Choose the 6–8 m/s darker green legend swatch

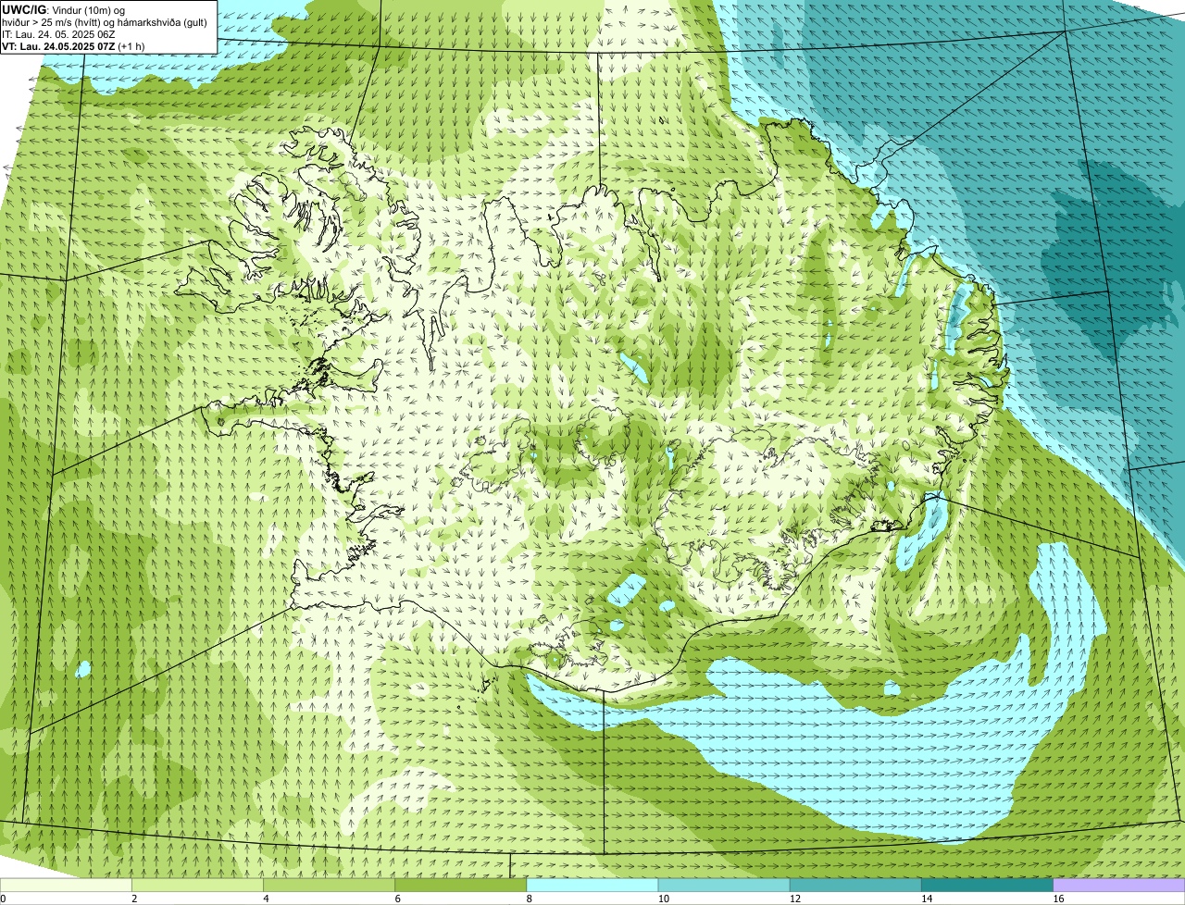(461, 886)
